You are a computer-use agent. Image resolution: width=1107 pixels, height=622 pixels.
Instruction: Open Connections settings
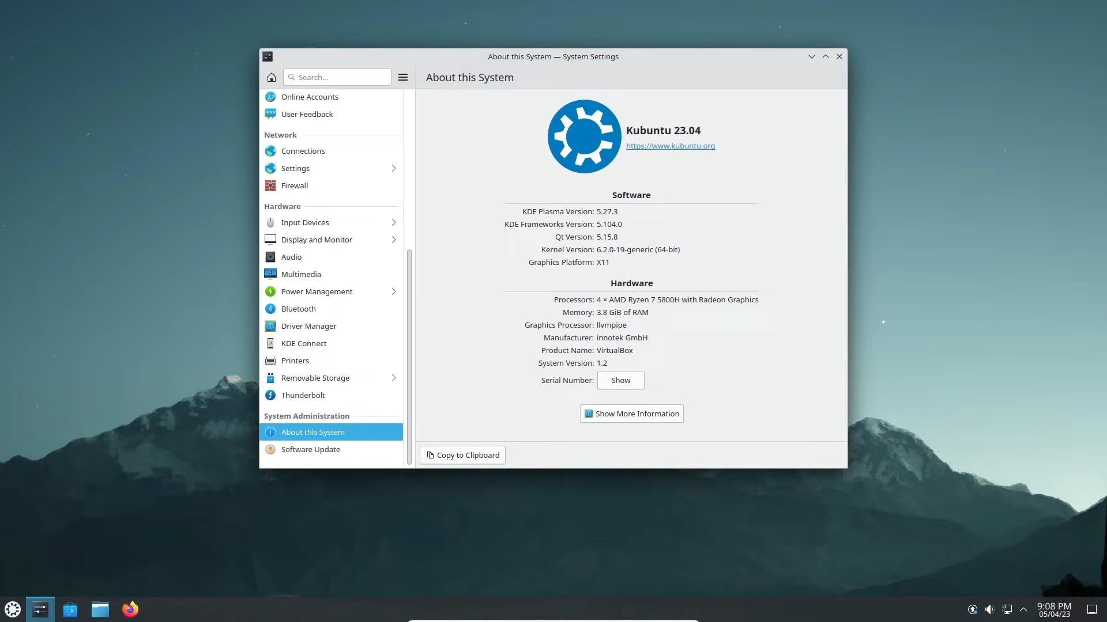pyautogui.click(x=302, y=151)
